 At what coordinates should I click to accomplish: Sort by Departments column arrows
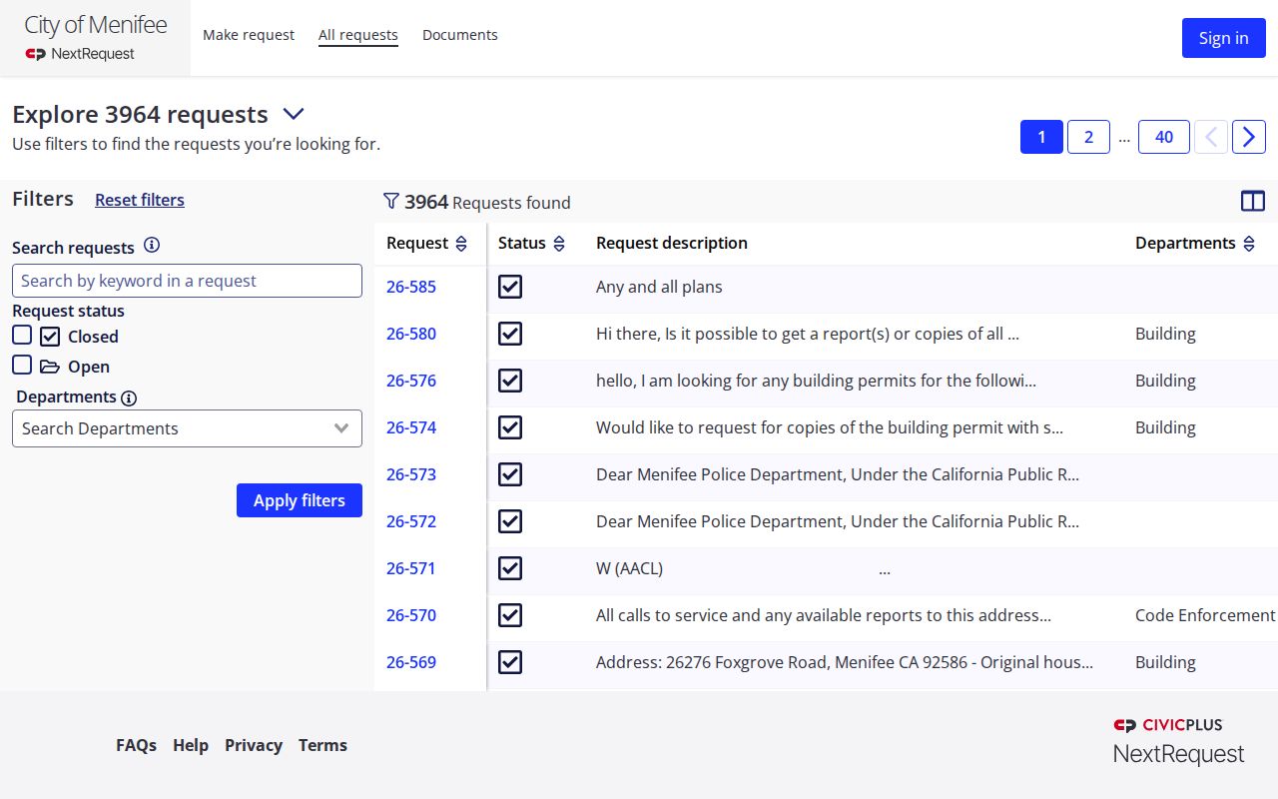click(x=1249, y=244)
